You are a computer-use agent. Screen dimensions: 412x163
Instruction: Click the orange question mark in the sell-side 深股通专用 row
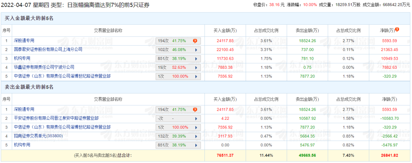(195, 109)
